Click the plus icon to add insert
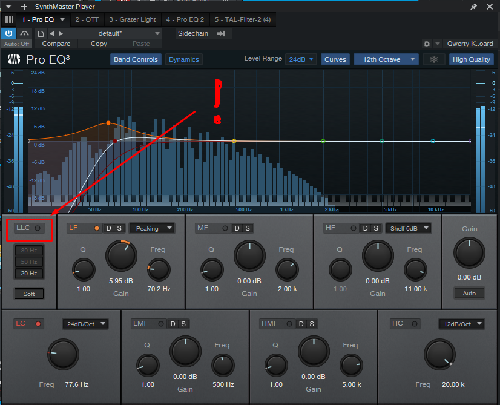Screen dimensions: 500x405 tap(24, 7)
